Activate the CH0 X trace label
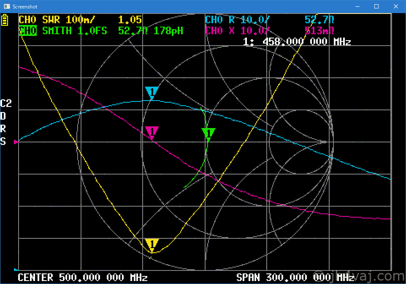This screenshot has width=406, height=284. point(237,31)
